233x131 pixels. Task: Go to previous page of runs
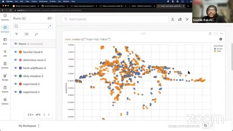(x=44, y=115)
